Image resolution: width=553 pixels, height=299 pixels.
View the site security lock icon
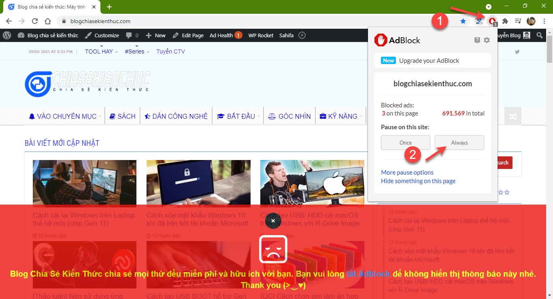64,21
